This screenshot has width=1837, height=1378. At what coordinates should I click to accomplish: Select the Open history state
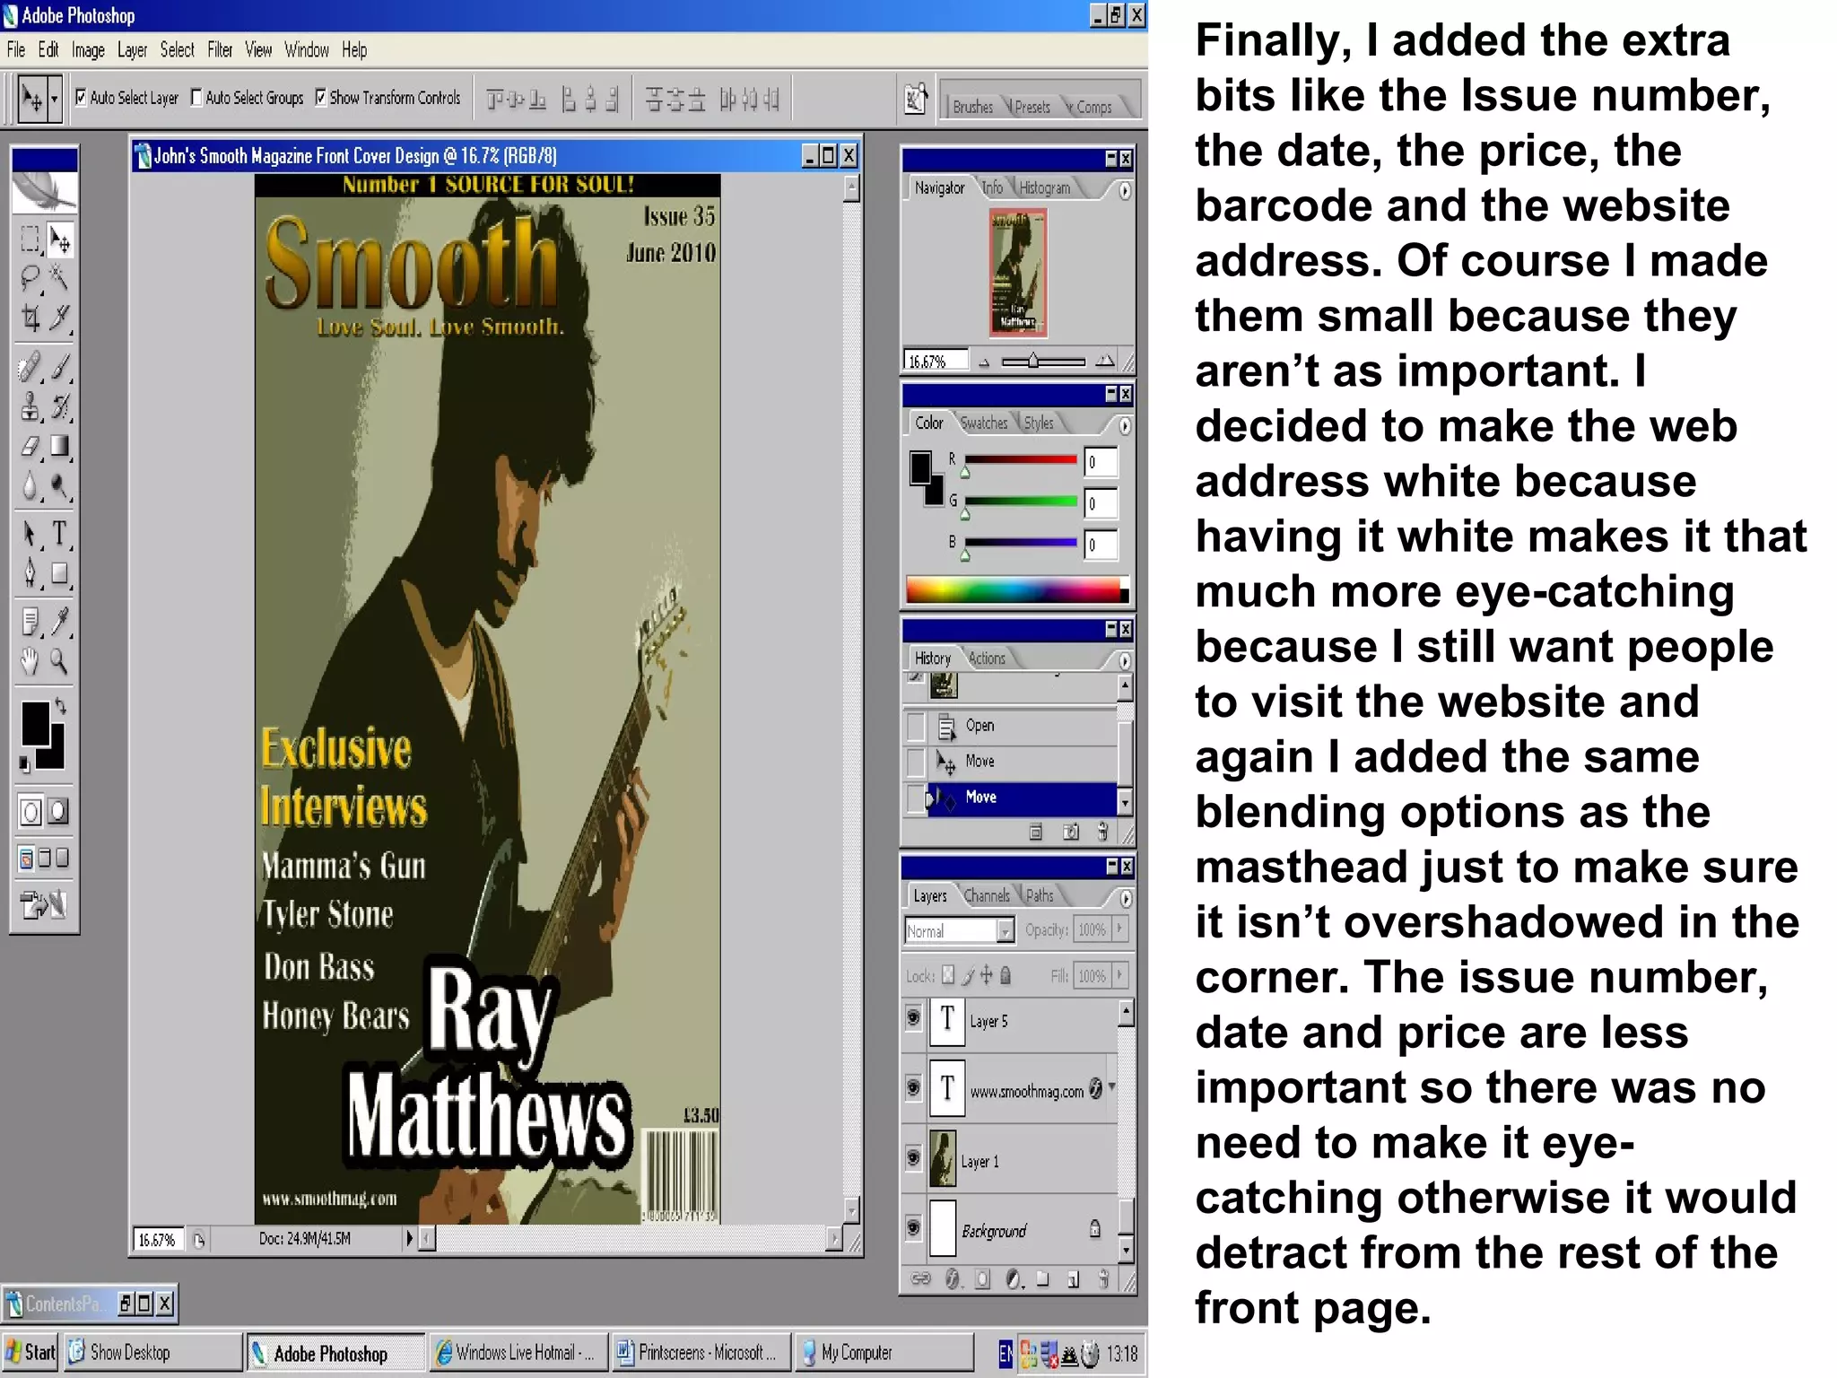click(1012, 725)
